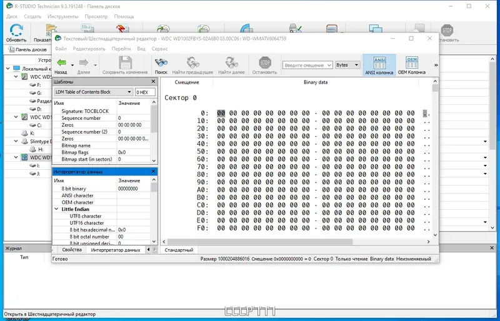Open the Диск menu in main window
The height and width of the screenshot is (321, 500).
tap(12, 16)
